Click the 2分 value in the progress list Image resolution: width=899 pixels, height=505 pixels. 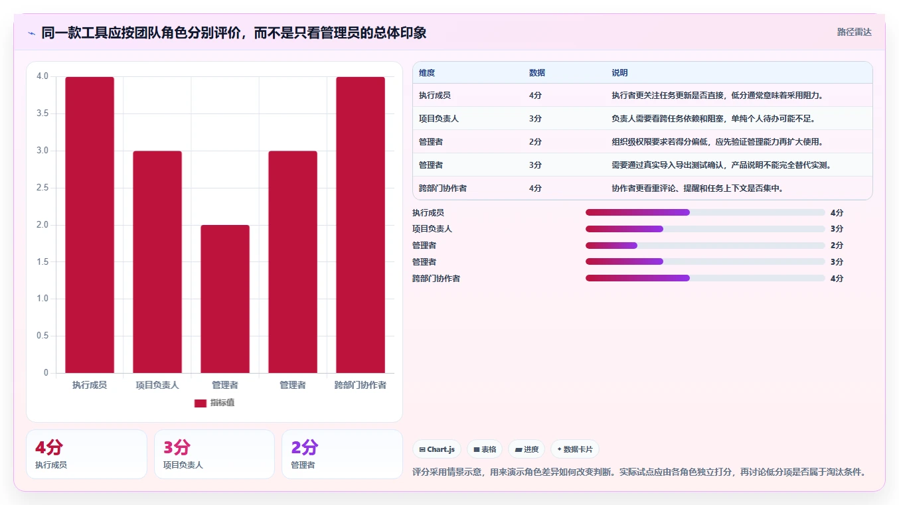tap(837, 246)
